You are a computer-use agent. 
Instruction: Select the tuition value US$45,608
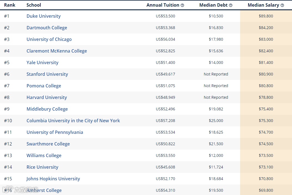click(x=165, y=167)
